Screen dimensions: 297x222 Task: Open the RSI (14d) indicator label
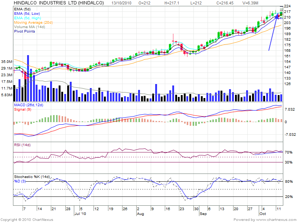[x=23, y=144]
